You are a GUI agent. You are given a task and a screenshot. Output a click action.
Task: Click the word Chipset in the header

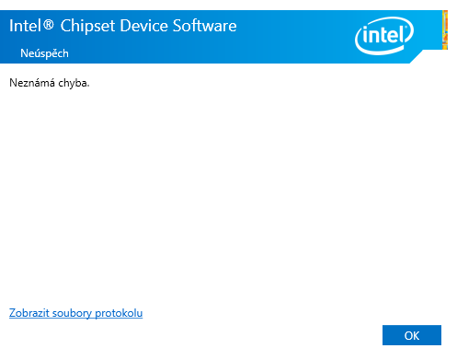[87, 27]
